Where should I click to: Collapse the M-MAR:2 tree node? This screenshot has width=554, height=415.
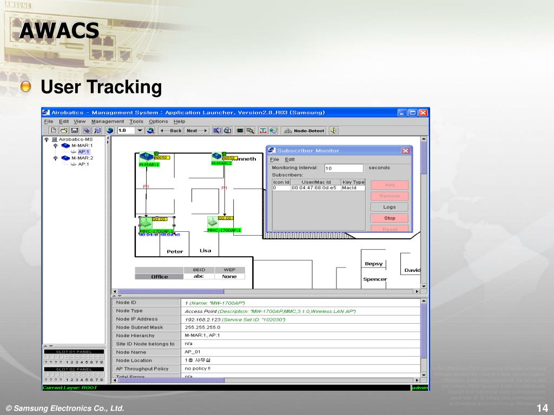point(56,158)
